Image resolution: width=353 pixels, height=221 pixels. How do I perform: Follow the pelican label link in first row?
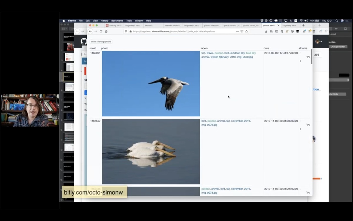(x=219, y=53)
